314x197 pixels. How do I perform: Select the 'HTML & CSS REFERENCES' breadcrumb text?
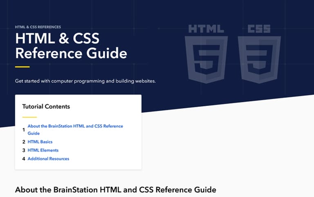38,27
